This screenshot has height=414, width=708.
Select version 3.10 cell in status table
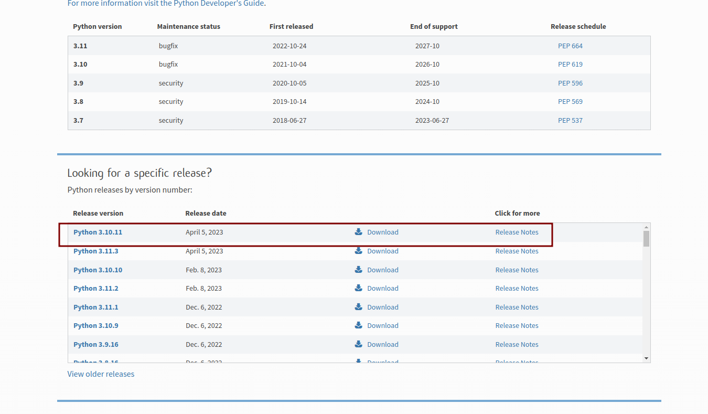(80, 64)
